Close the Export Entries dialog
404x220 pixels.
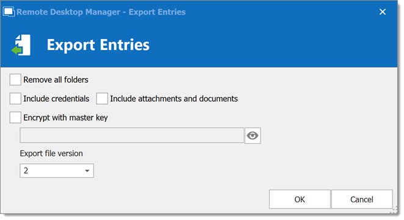383,12
